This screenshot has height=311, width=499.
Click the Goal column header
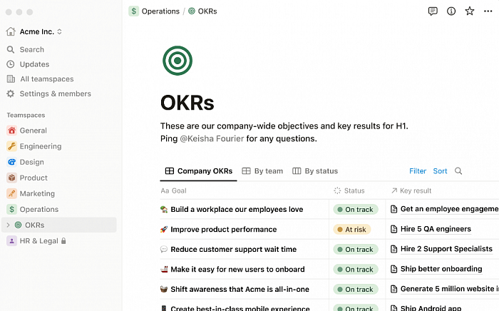(174, 190)
